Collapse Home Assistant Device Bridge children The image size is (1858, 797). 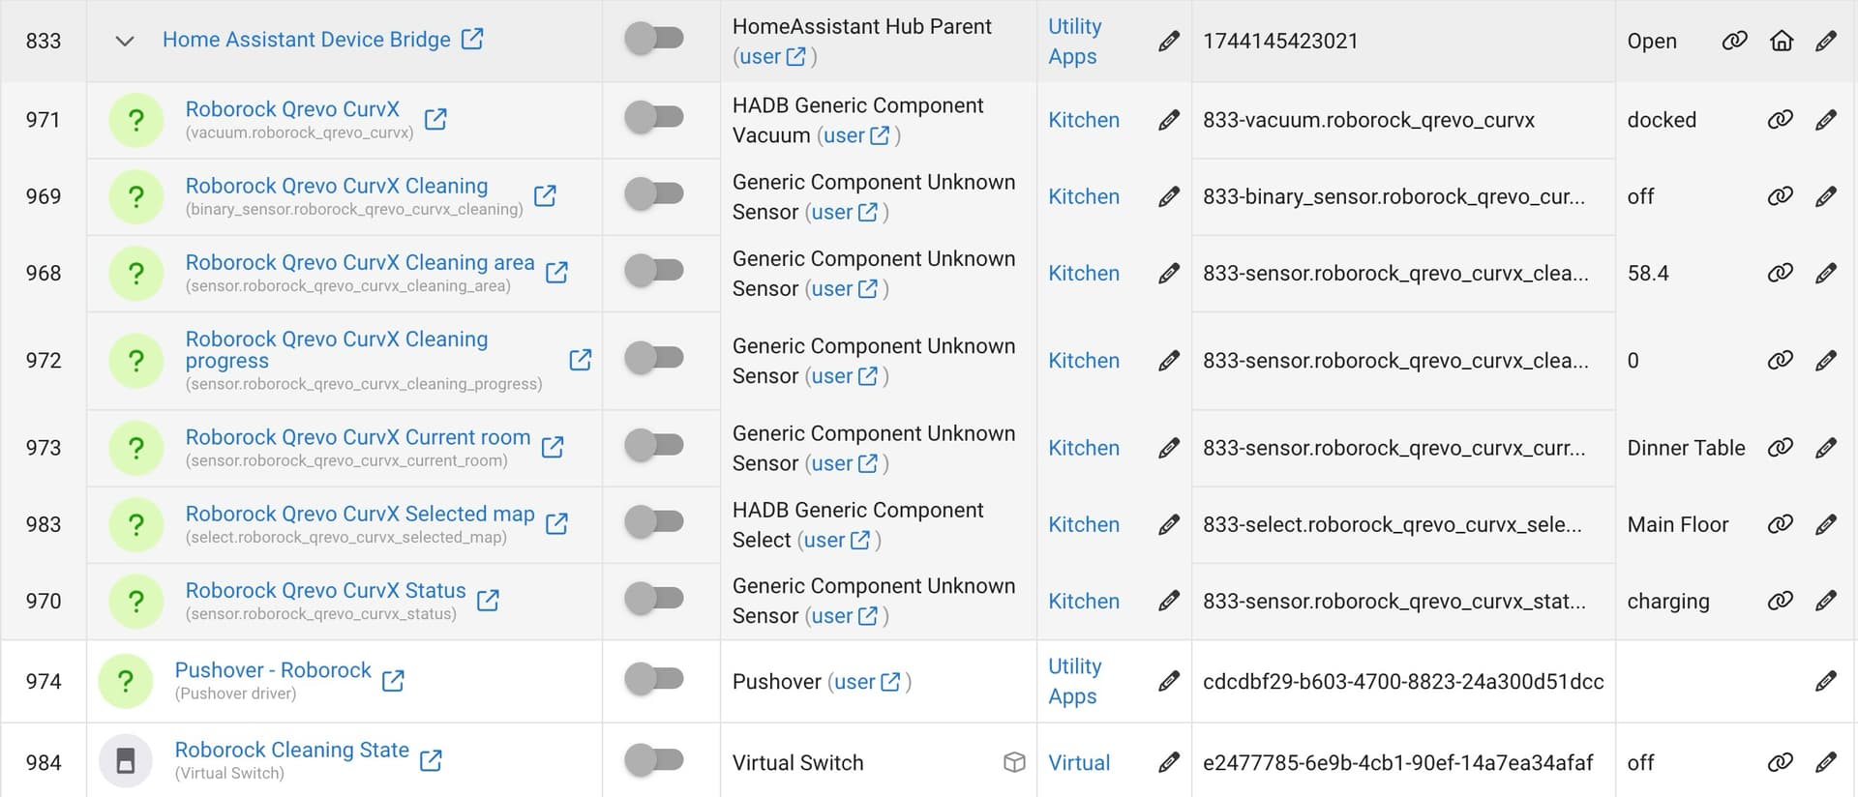tap(124, 41)
